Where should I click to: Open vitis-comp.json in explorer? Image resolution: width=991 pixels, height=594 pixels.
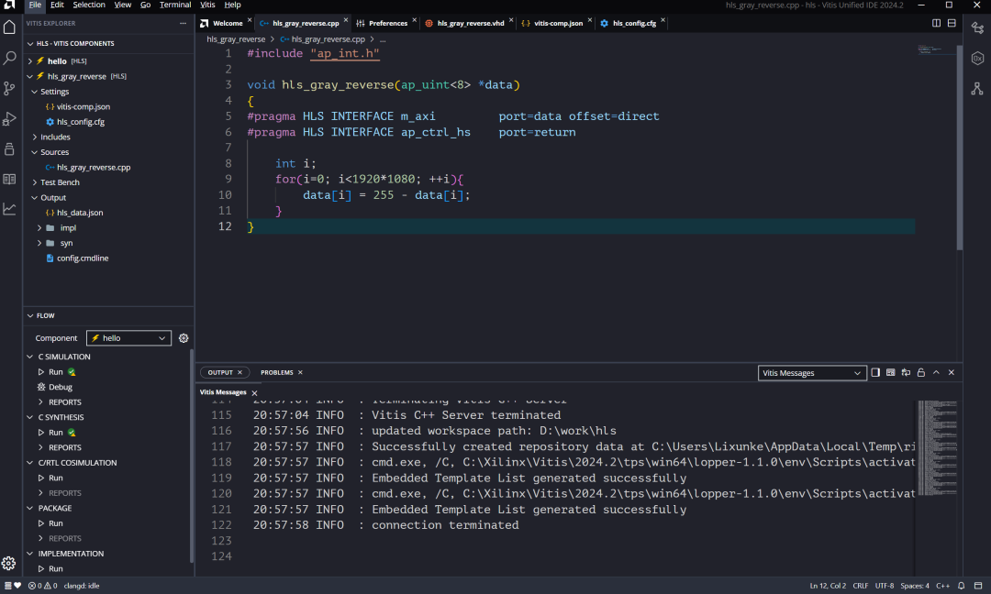click(x=83, y=106)
